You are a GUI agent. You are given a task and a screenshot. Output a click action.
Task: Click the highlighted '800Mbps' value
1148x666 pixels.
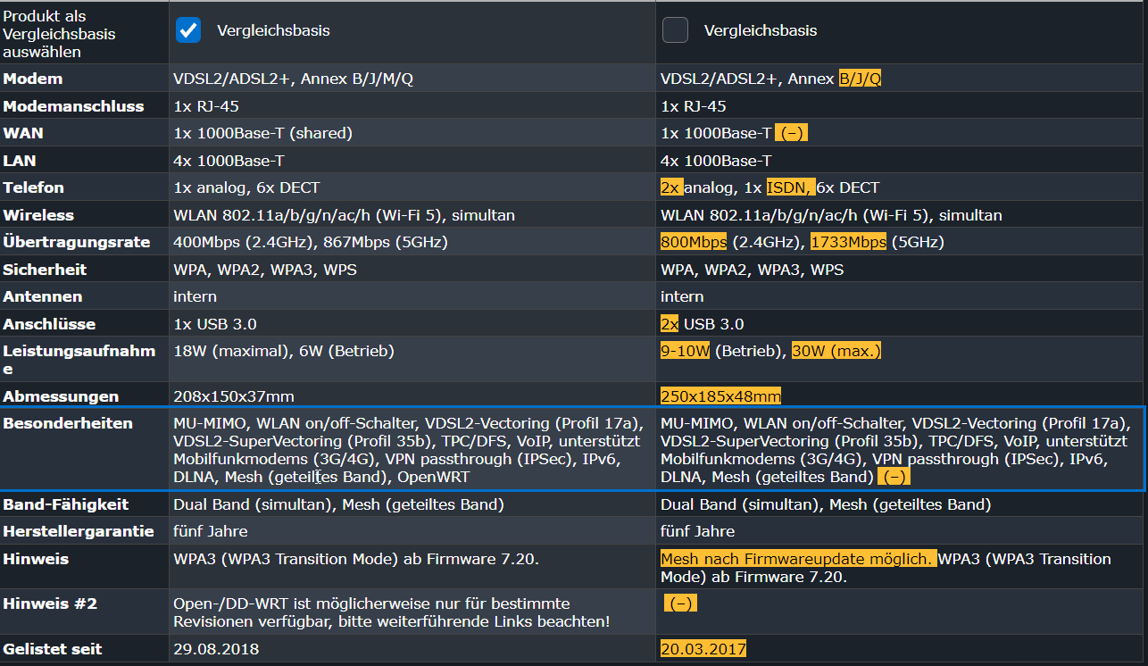(x=695, y=242)
